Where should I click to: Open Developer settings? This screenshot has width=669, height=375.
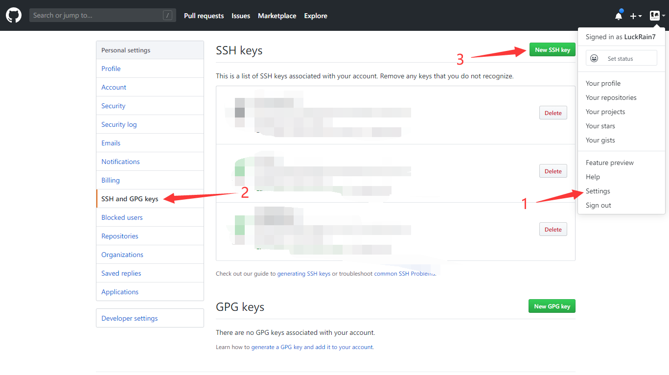click(129, 318)
